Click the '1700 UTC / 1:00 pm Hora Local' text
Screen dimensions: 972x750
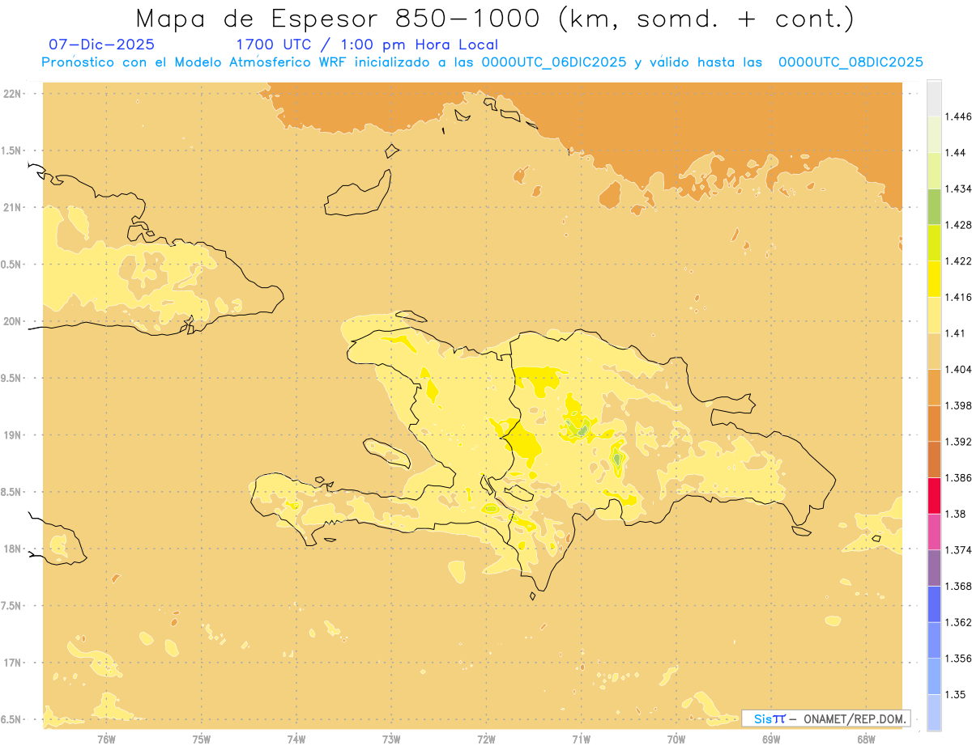click(367, 44)
